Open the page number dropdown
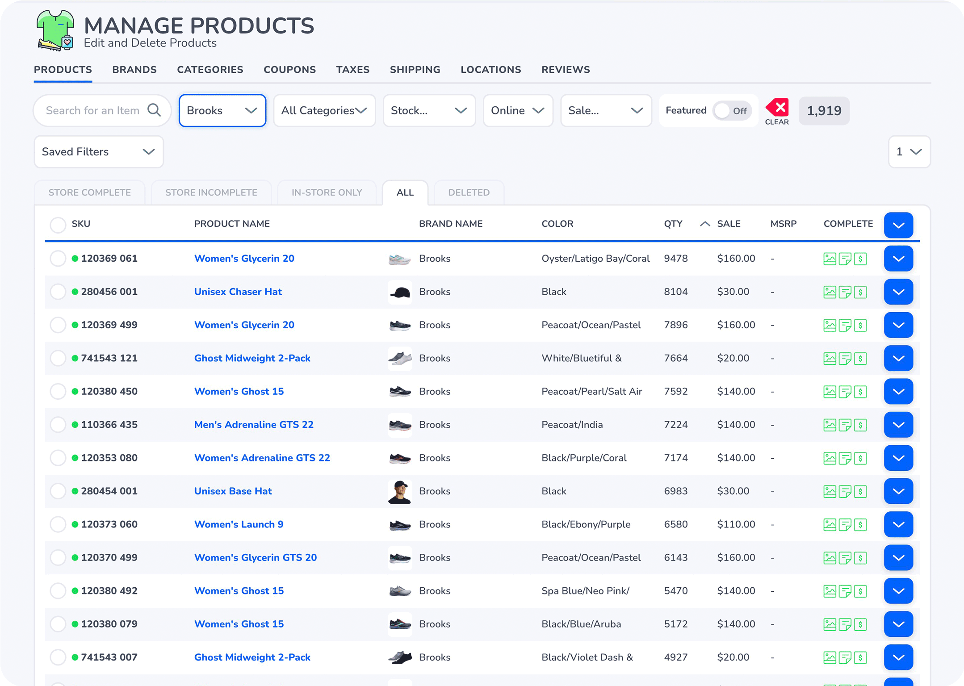Viewport: 964px width, 686px height. (x=910, y=152)
